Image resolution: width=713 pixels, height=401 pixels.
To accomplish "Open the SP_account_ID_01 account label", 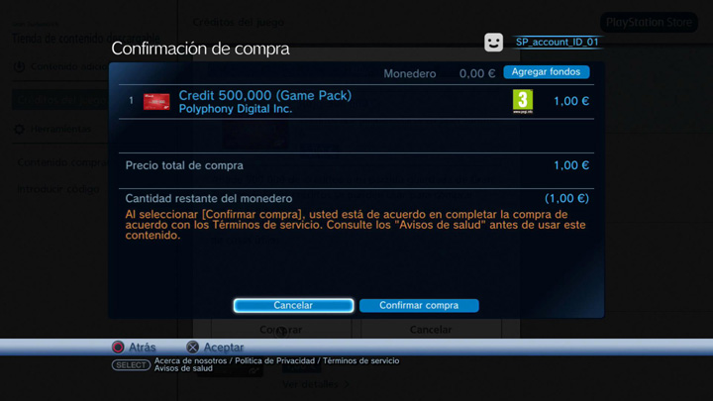I will [557, 42].
